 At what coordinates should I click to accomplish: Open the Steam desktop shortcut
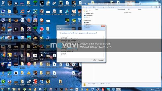click(x=29, y=12)
